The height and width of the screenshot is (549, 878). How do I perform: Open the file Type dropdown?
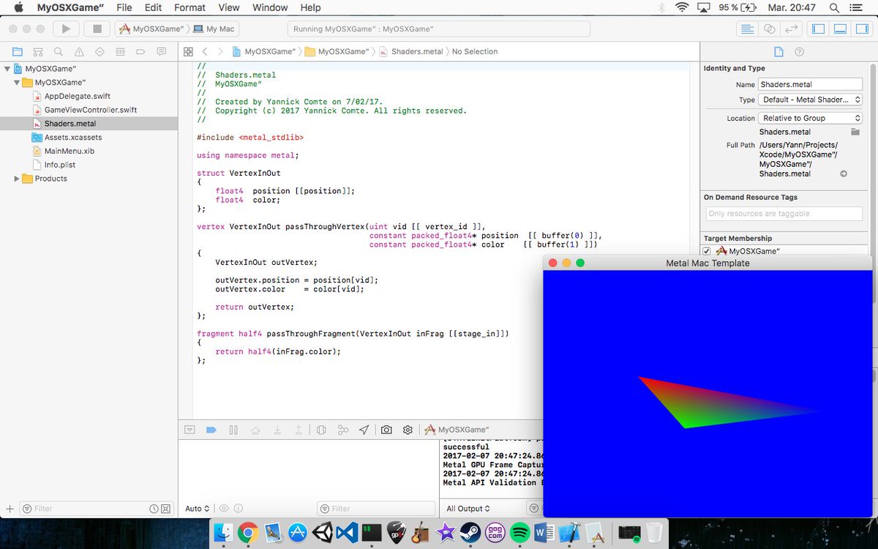[810, 100]
